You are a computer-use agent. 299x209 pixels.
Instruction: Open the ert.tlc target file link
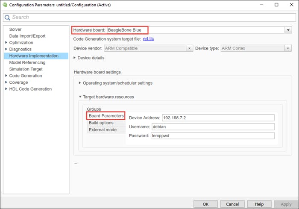[148, 39]
